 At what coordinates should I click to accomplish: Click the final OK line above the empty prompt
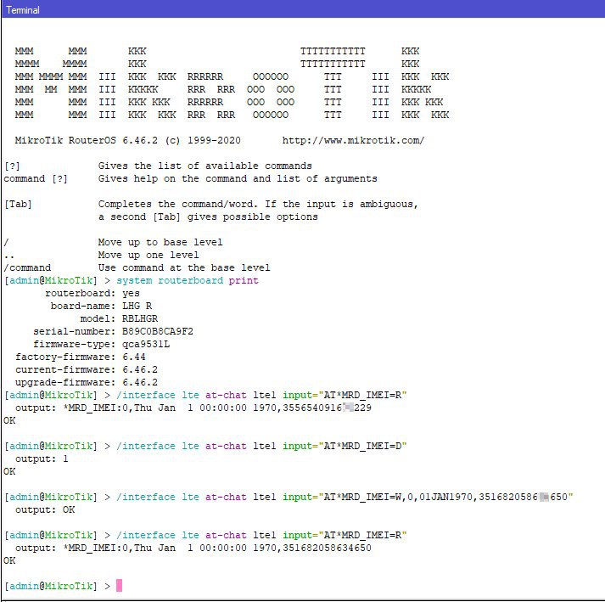point(9,560)
